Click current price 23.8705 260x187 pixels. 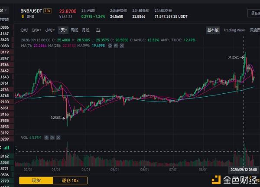(68, 11)
